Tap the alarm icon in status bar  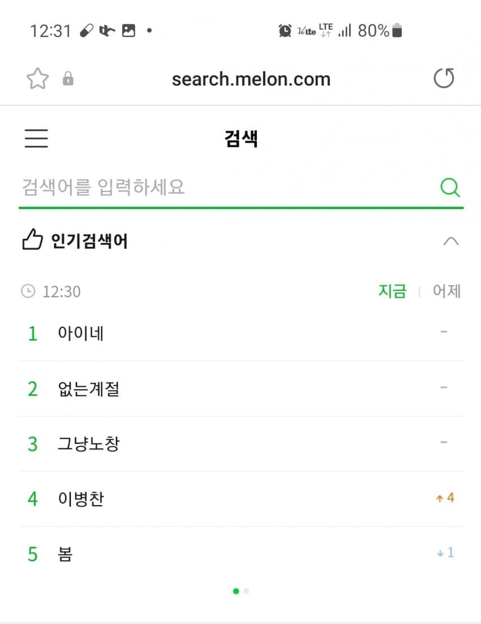[x=285, y=31]
